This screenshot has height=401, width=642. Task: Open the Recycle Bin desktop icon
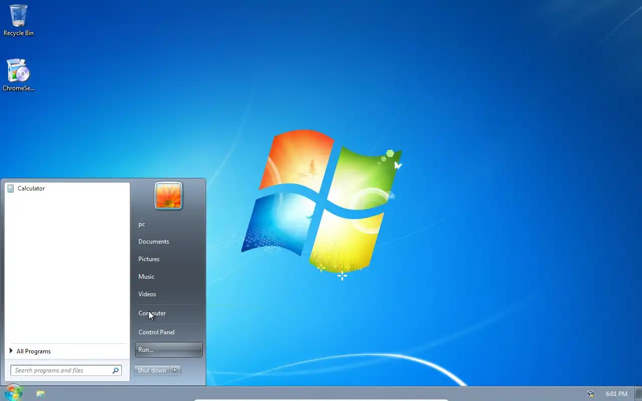click(x=19, y=20)
